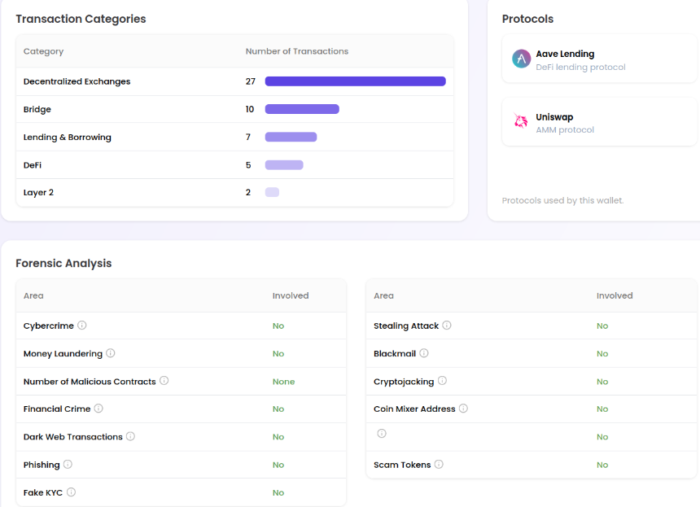Select the Decentralized Exchanges category row

[x=234, y=81]
